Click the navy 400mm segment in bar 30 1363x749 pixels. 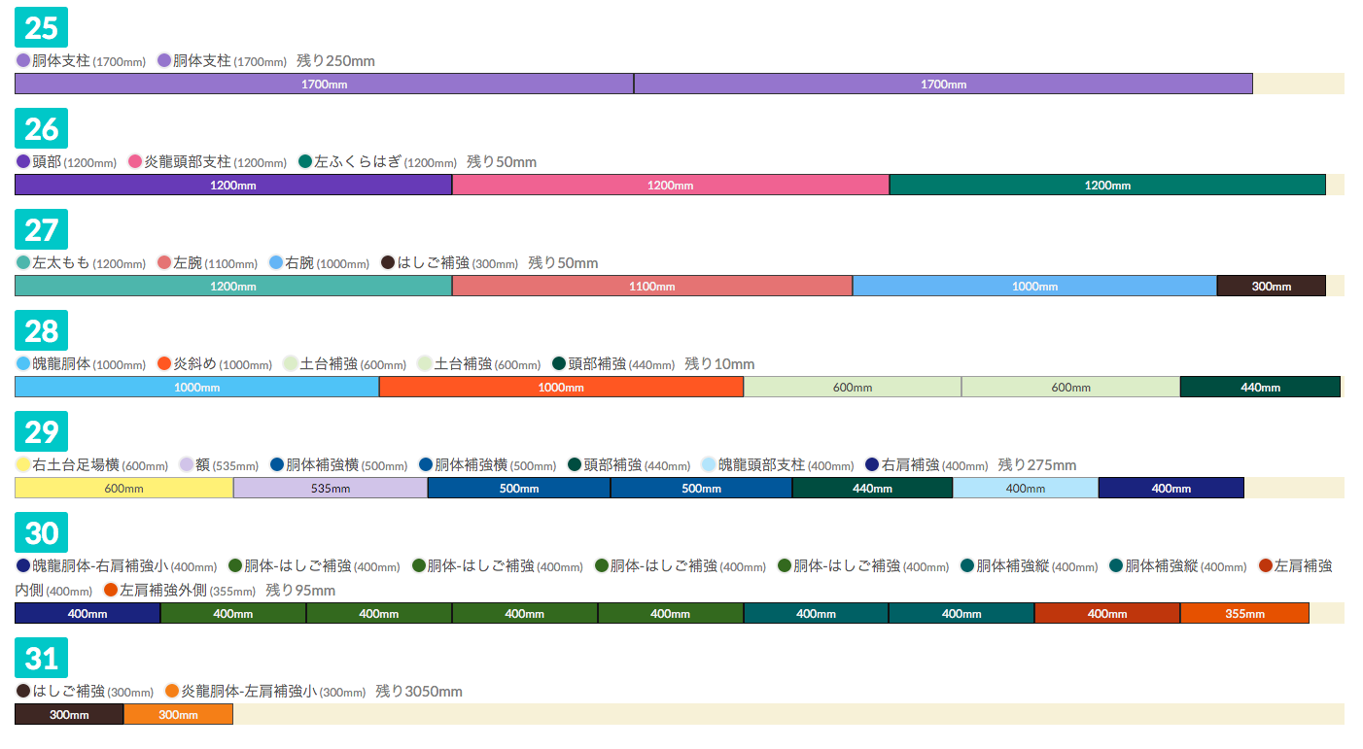(x=87, y=613)
